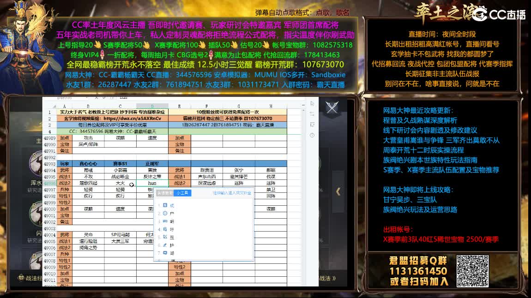
Task: Click the header cell '真心心心'
Action: 88,164
